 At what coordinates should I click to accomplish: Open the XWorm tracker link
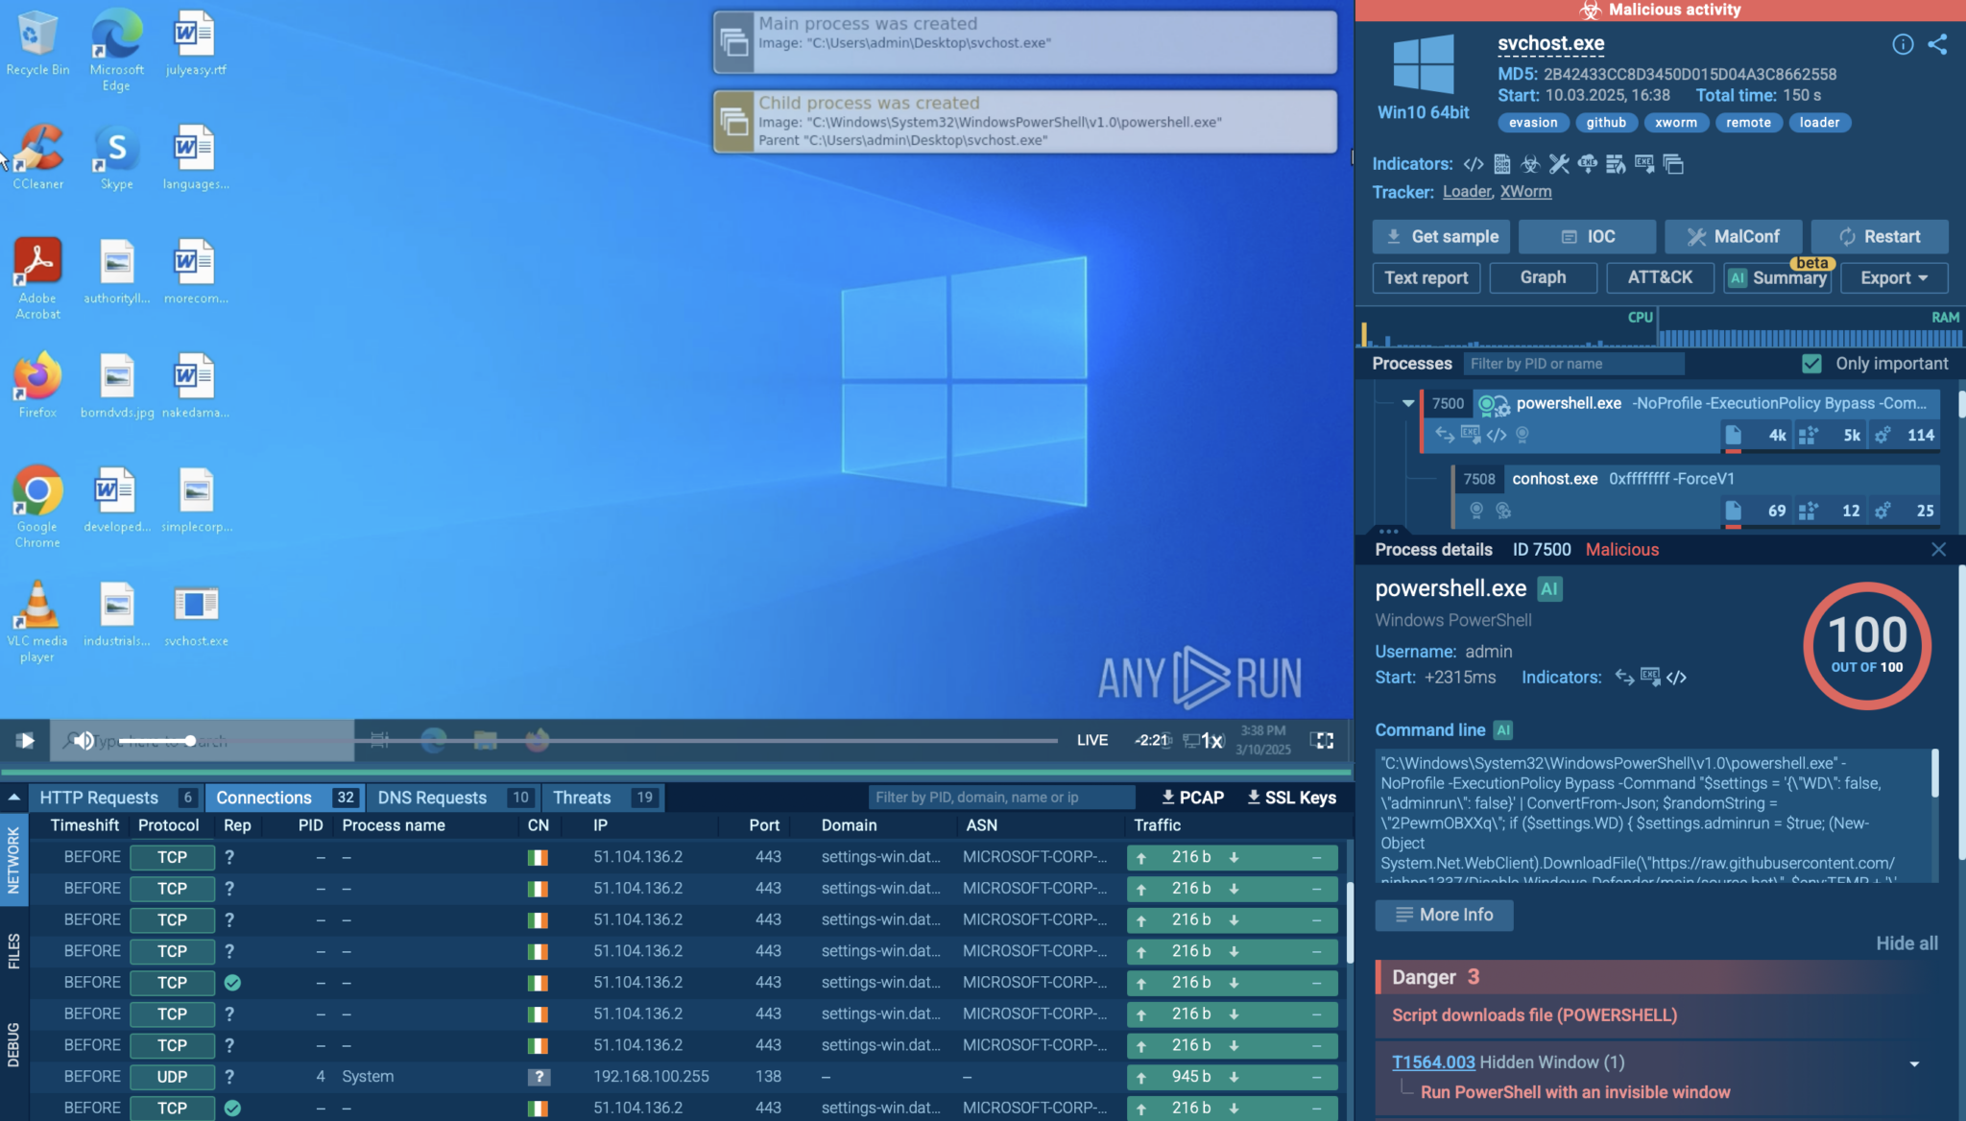click(1525, 191)
